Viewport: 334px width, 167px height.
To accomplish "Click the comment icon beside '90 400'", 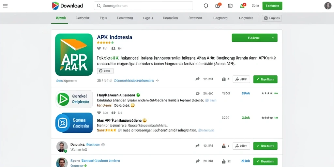I will [197, 93].
